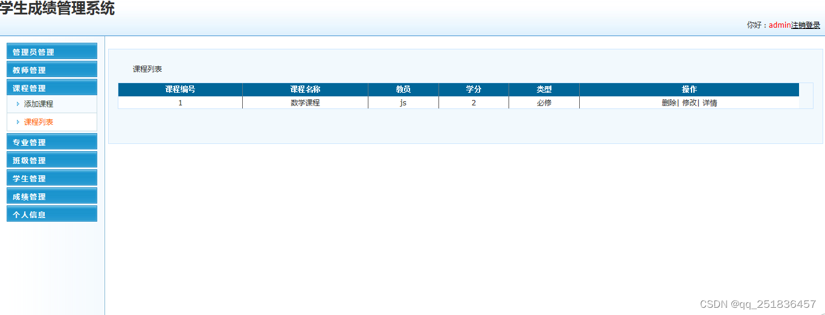
Task: Expand the 教师管理 sidebar section
Action: coord(52,70)
